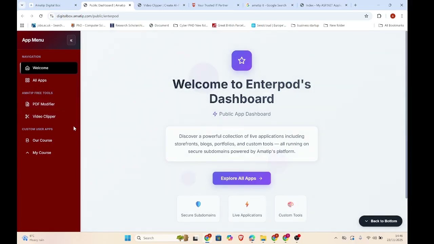
Task: Collapse the App Menu sidebar
Action: [71, 40]
